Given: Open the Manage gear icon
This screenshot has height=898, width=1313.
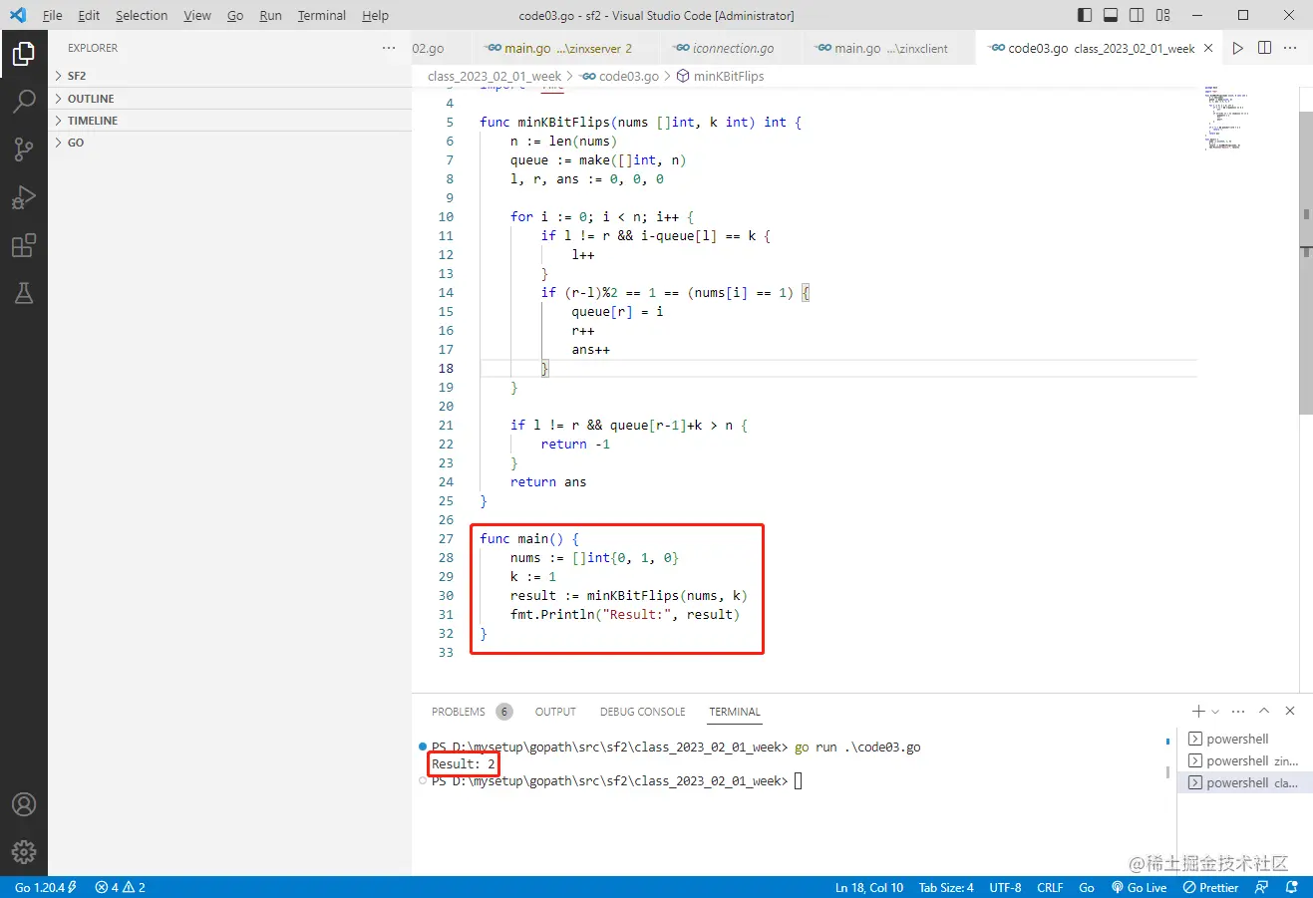Looking at the screenshot, I should [24, 852].
